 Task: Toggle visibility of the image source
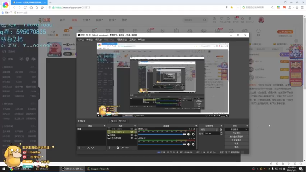point(132,135)
